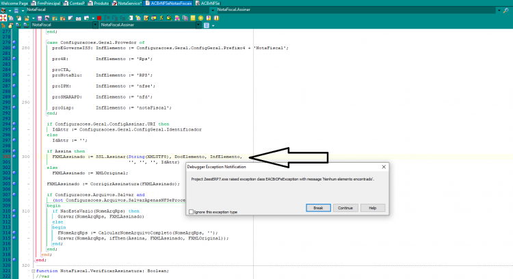Toggle breakpoint dot on line 285

click(x=14, y=75)
